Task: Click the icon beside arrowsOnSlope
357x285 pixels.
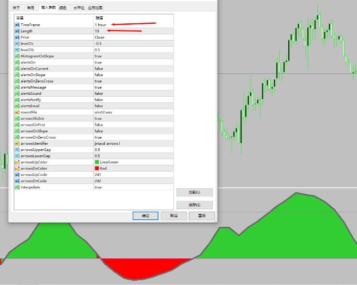Action: pyautogui.click(x=17, y=131)
